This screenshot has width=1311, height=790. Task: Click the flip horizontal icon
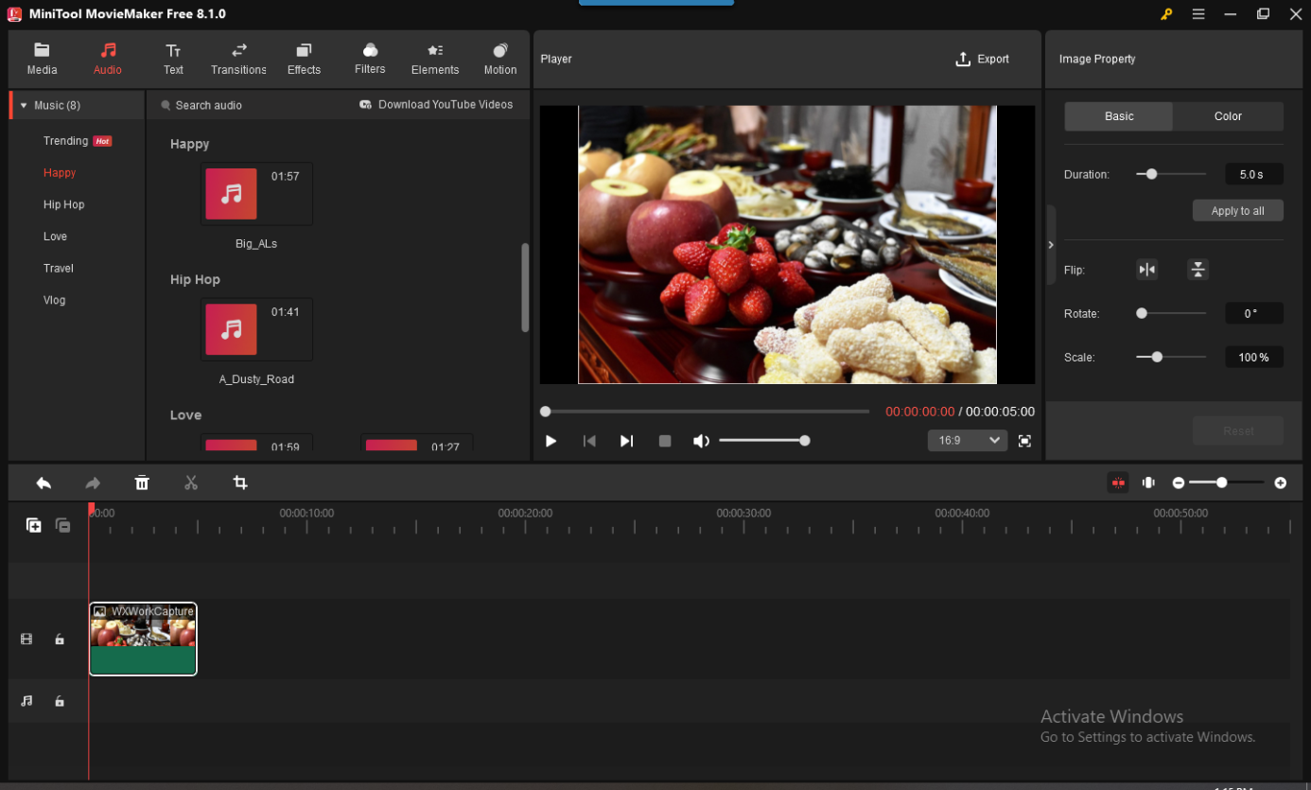tap(1146, 270)
